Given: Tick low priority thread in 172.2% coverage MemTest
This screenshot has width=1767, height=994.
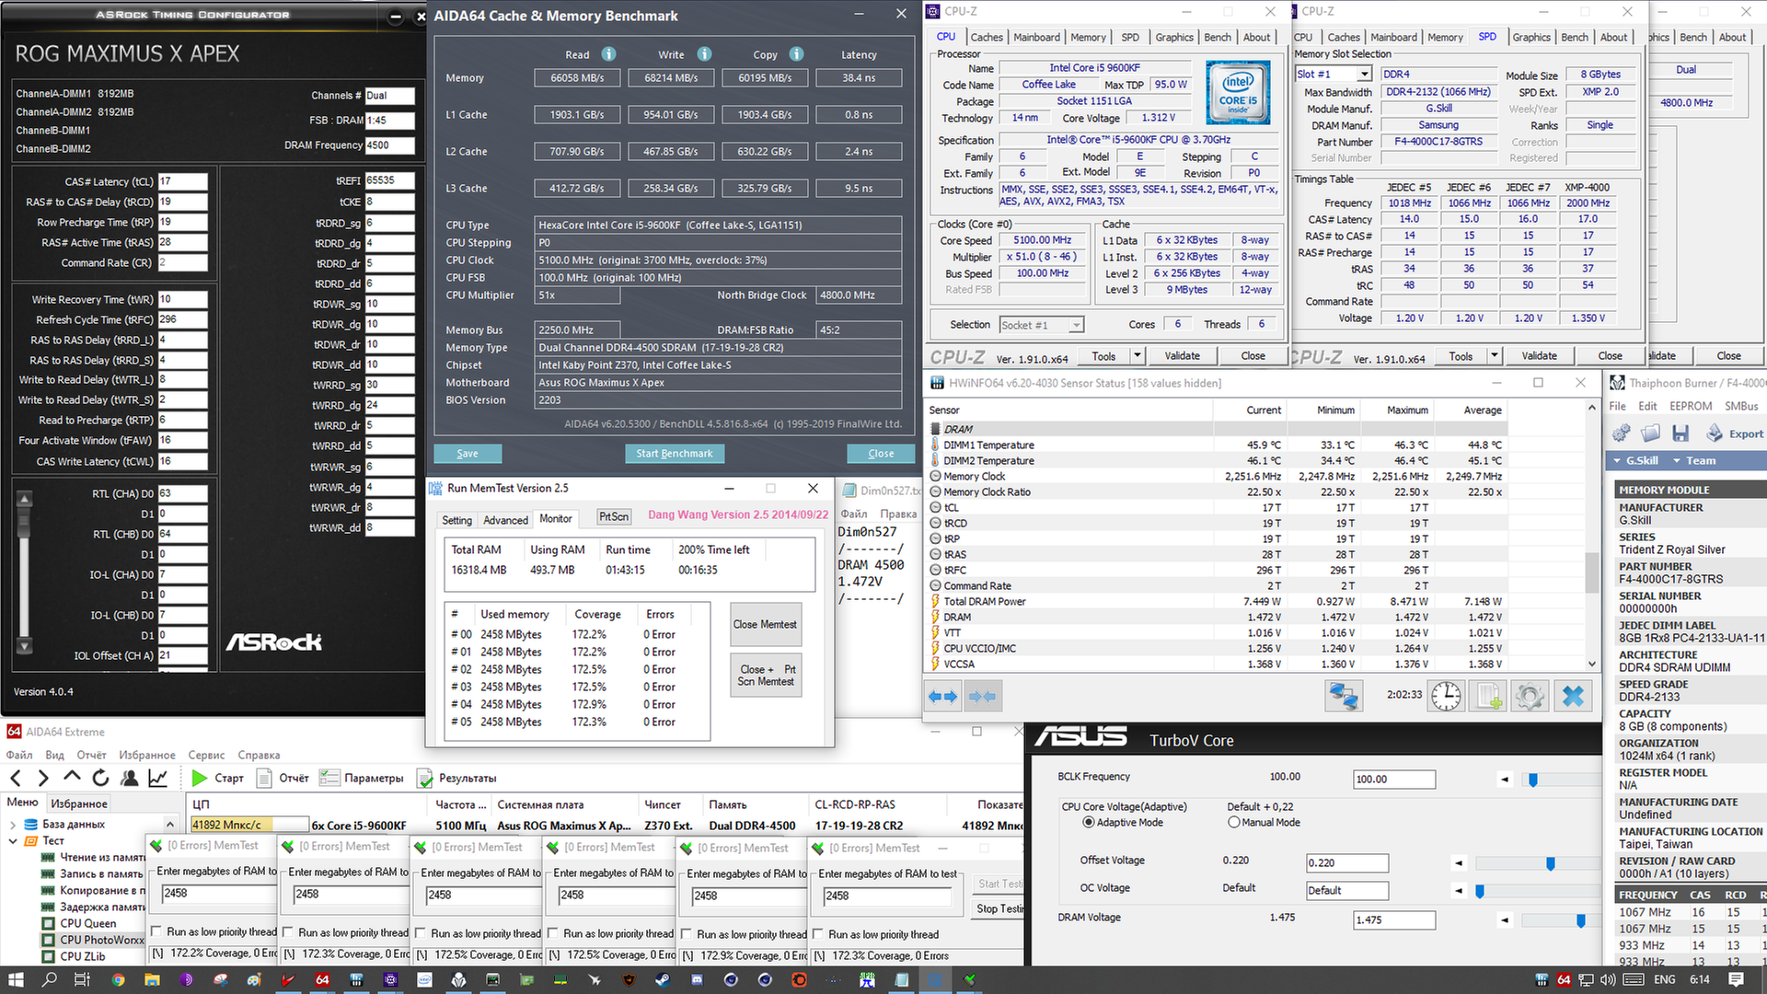Looking at the screenshot, I should pos(156,931).
